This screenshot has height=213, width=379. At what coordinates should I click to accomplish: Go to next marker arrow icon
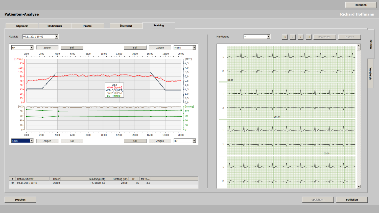[300, 37]
